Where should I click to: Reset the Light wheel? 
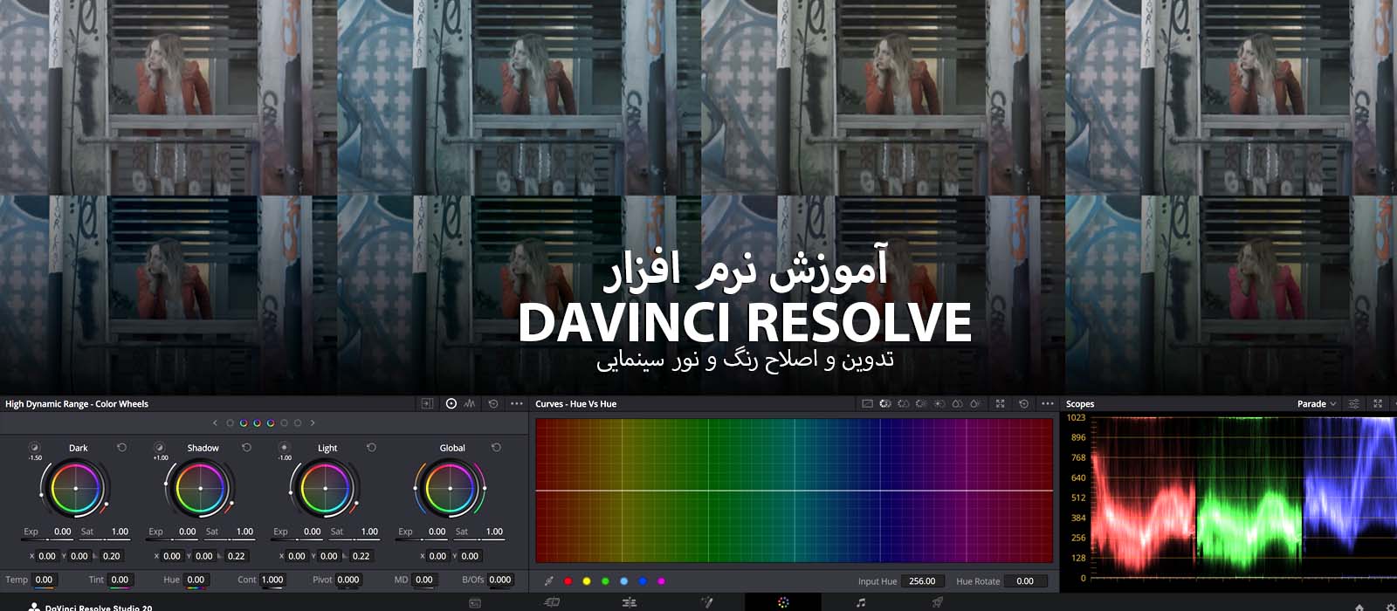(372, 448)
